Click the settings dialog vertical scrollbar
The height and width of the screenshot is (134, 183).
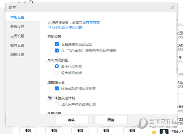pos(177,43)
